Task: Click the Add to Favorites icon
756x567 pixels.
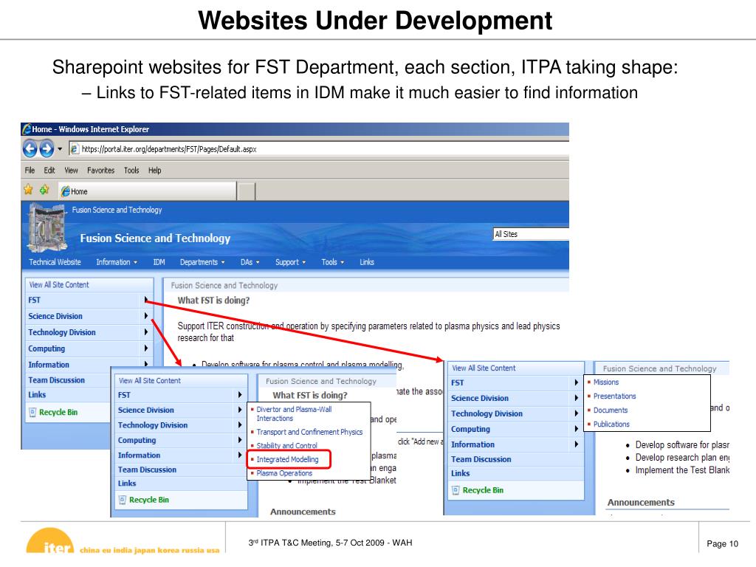Action: pos(44,190)
